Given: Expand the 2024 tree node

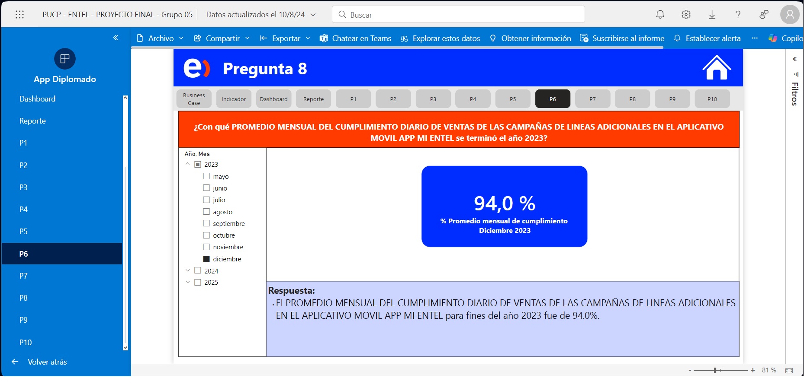Looking at the screenshot, I should click(x=188, y=270).
